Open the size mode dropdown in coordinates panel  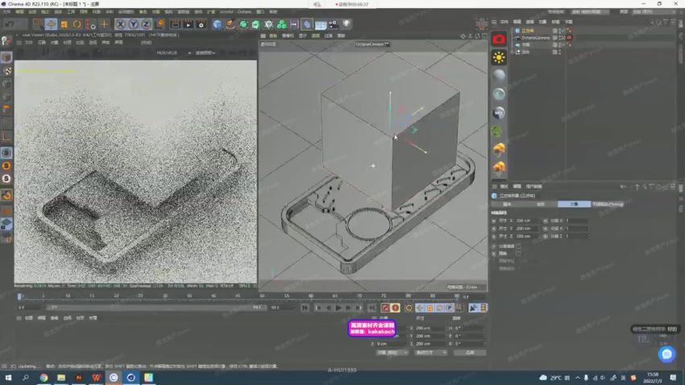(430, 352)
